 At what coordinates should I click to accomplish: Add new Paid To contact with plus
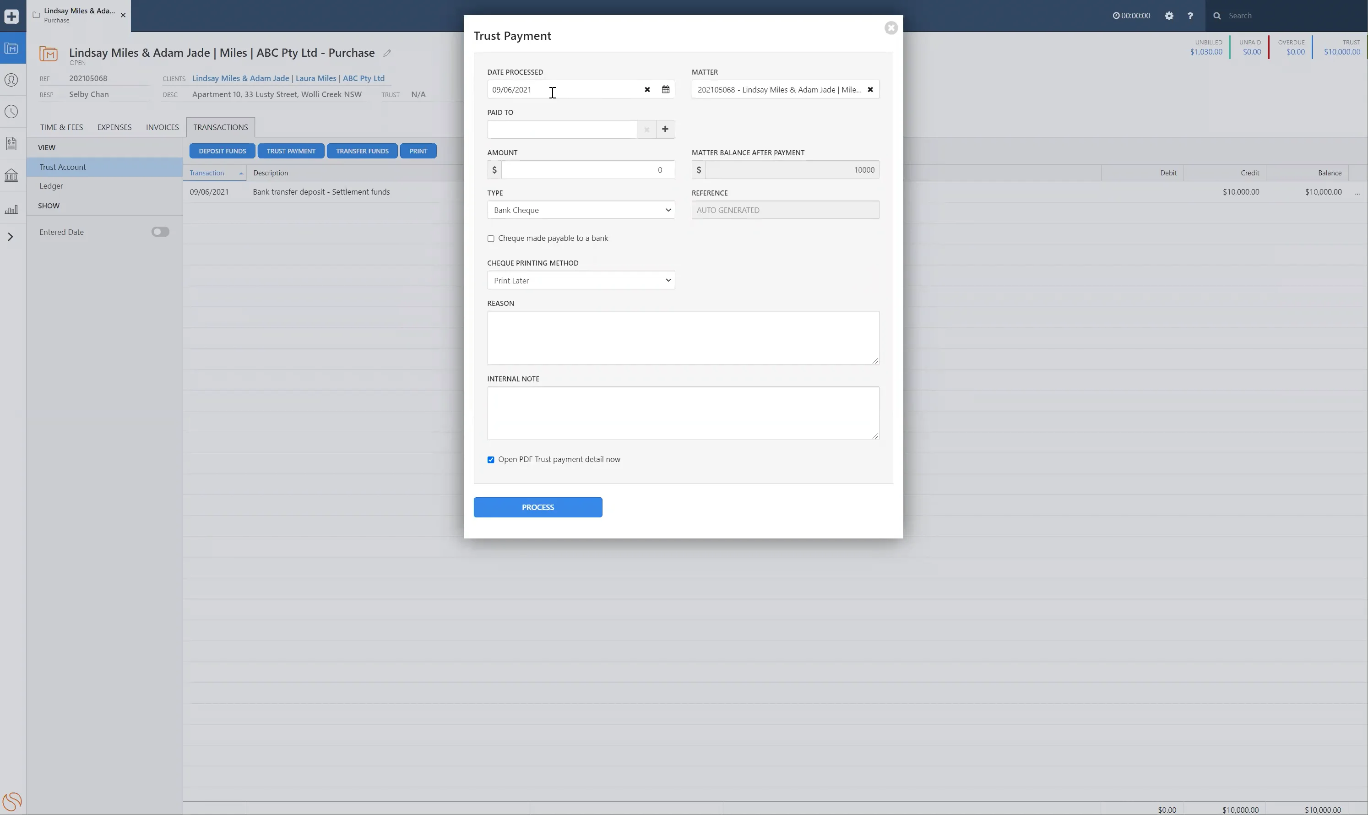[665, 130]
